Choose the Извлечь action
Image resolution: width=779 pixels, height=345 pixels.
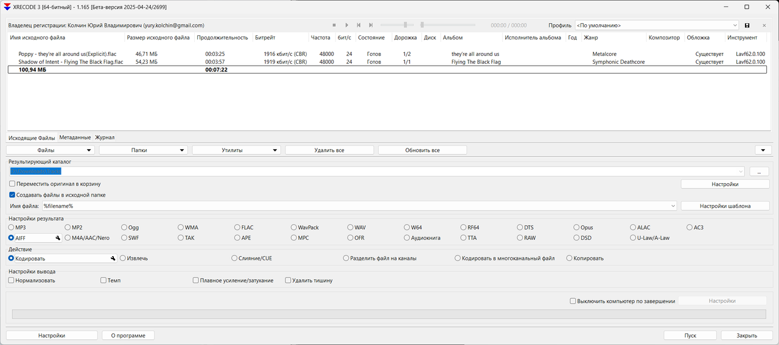[123, 258]
